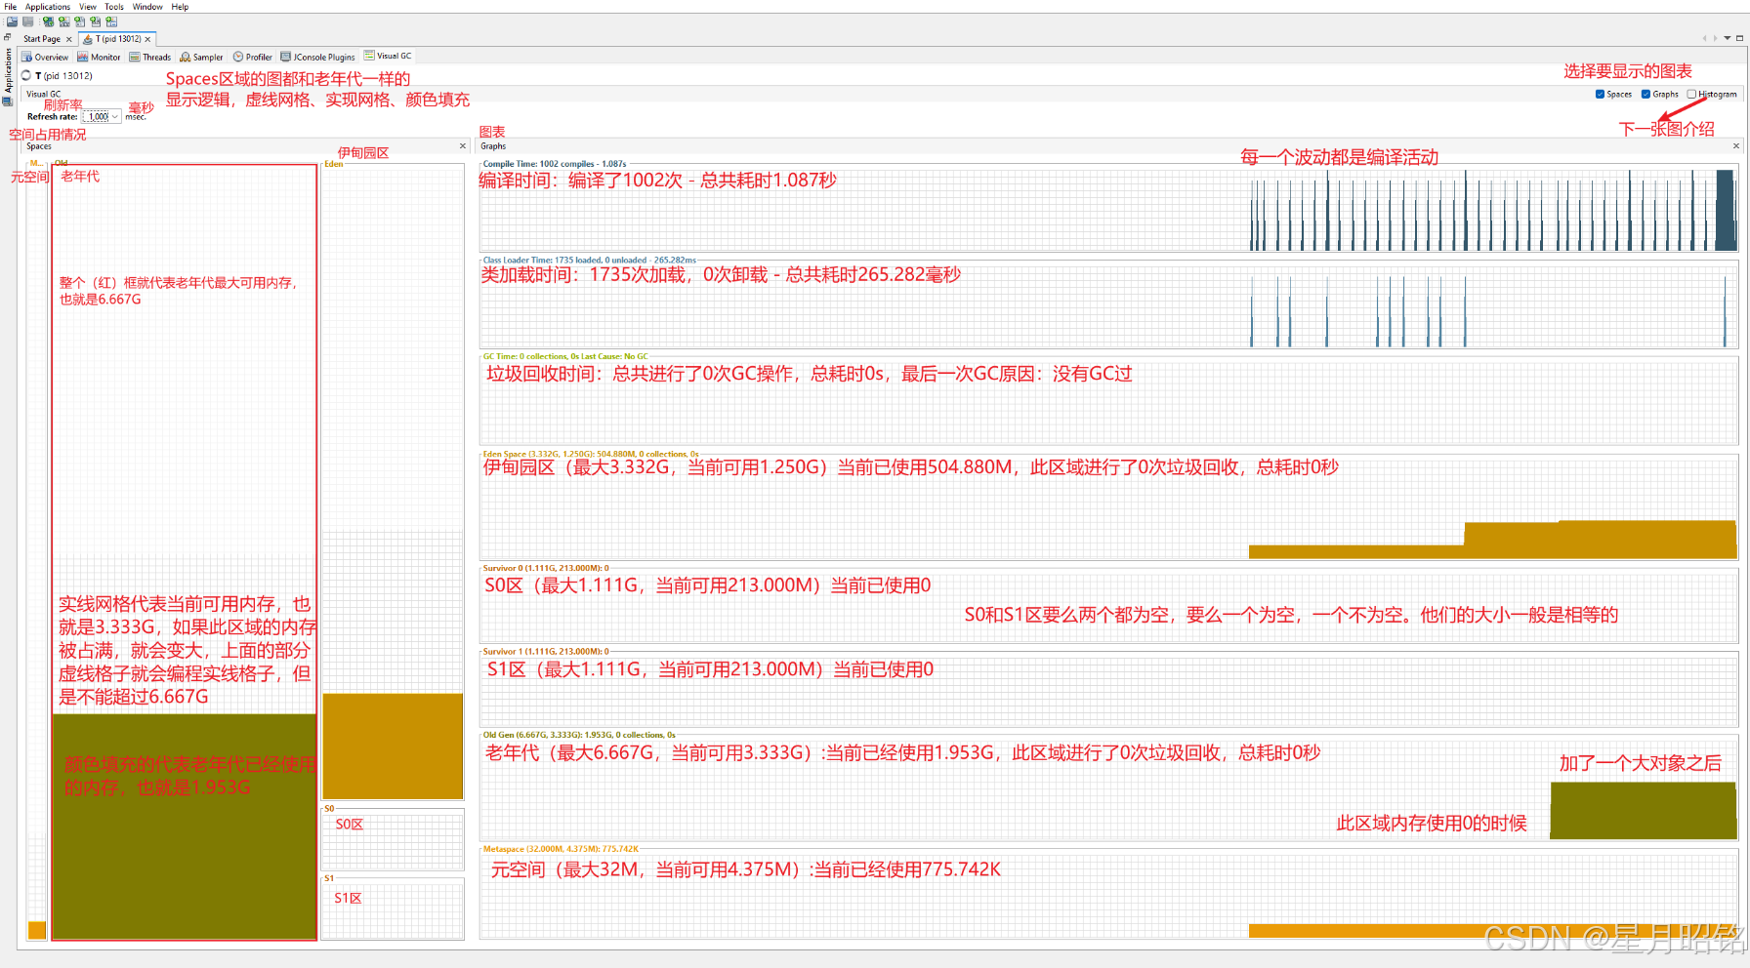Click the Overview tab icon

tap(27, 57)
